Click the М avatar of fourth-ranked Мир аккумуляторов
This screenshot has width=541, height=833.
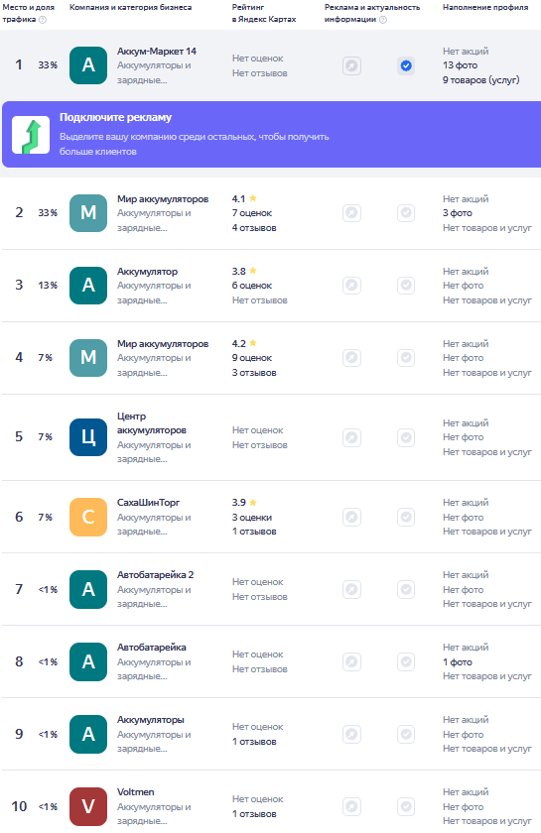coord(88,358)
